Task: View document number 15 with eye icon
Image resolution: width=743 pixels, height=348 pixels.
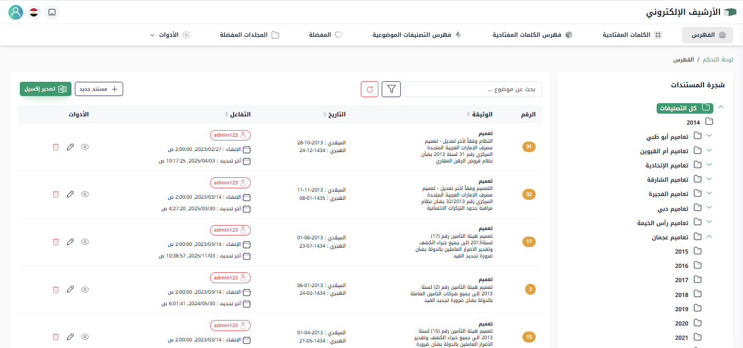Action: pyautogui.click(x=85, y=336)
